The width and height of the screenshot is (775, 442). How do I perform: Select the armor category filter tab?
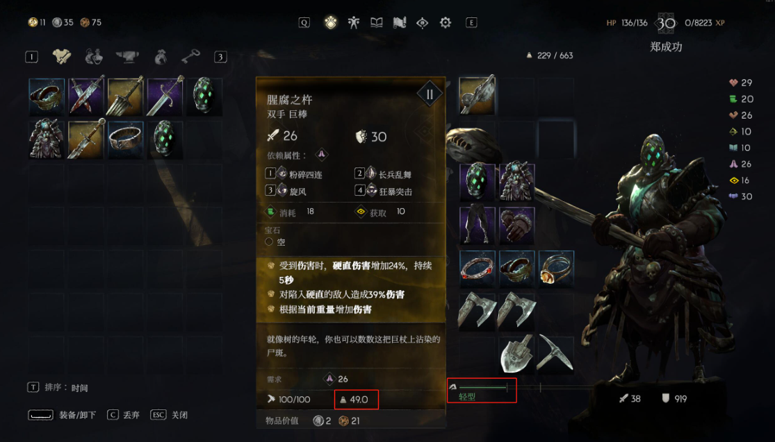click(63, 57)
